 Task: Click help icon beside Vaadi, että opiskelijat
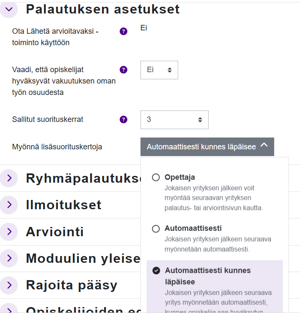coord(124,70)
